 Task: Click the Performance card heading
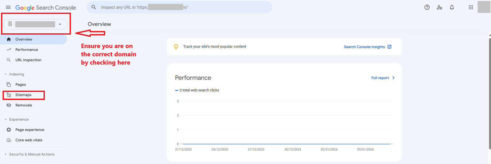tap(193, 78)
